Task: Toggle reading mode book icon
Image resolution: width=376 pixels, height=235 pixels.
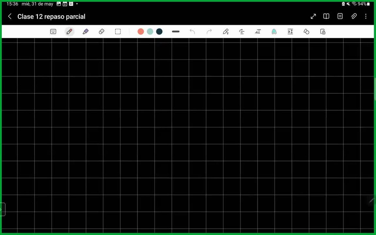Action: [x=326, y=16]
